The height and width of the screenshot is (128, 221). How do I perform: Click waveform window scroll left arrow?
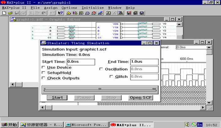tap(43, 108)
